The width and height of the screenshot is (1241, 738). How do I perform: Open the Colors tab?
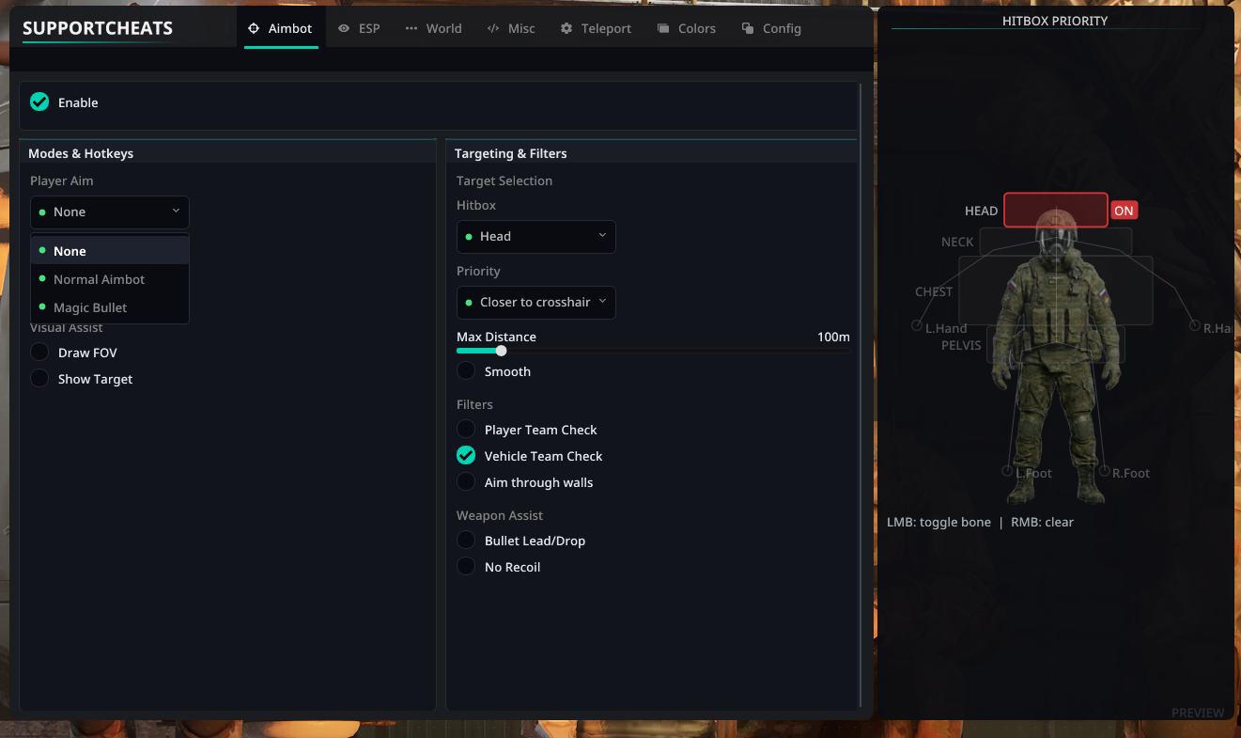[687, 28]
